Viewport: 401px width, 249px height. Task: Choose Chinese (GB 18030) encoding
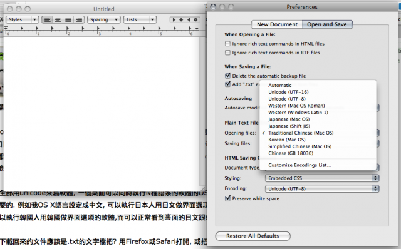[x=318, y=153]
